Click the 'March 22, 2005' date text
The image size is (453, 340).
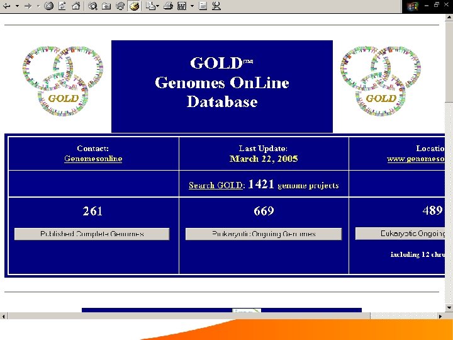pos(264,159)
